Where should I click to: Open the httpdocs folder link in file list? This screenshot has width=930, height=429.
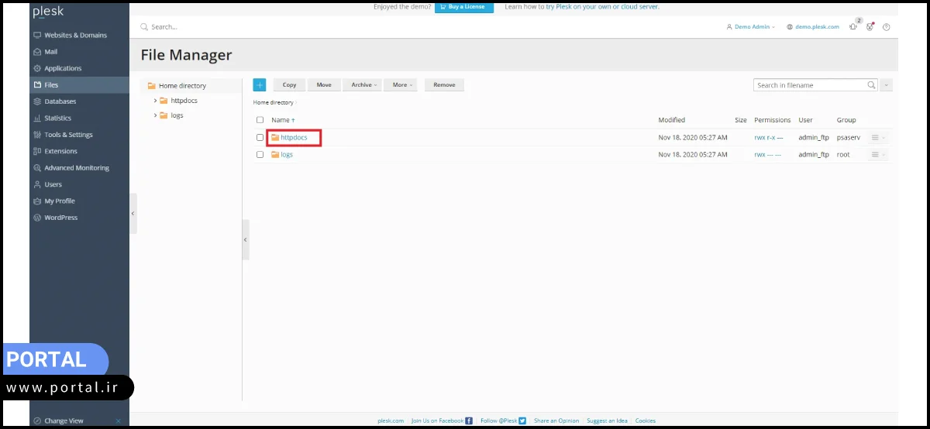pyautogui.click(x=294, y=137)
